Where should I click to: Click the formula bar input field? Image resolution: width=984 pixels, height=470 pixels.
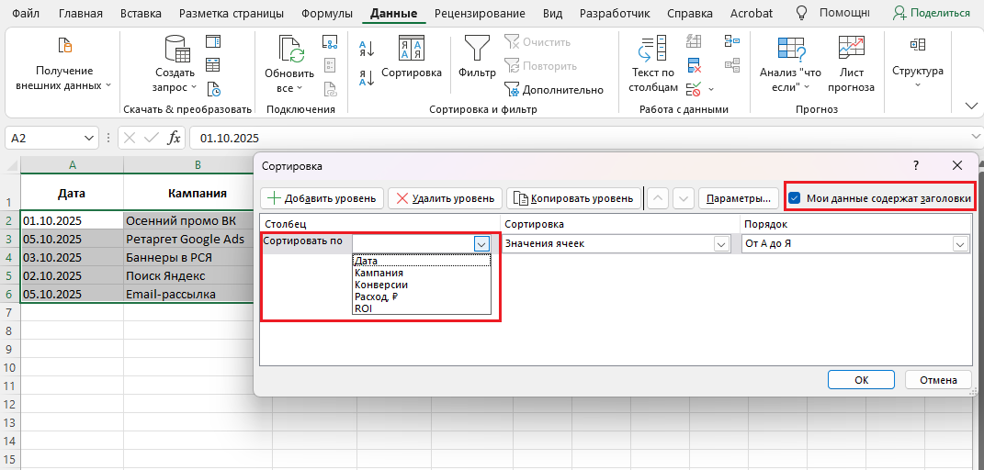[579, 138]
